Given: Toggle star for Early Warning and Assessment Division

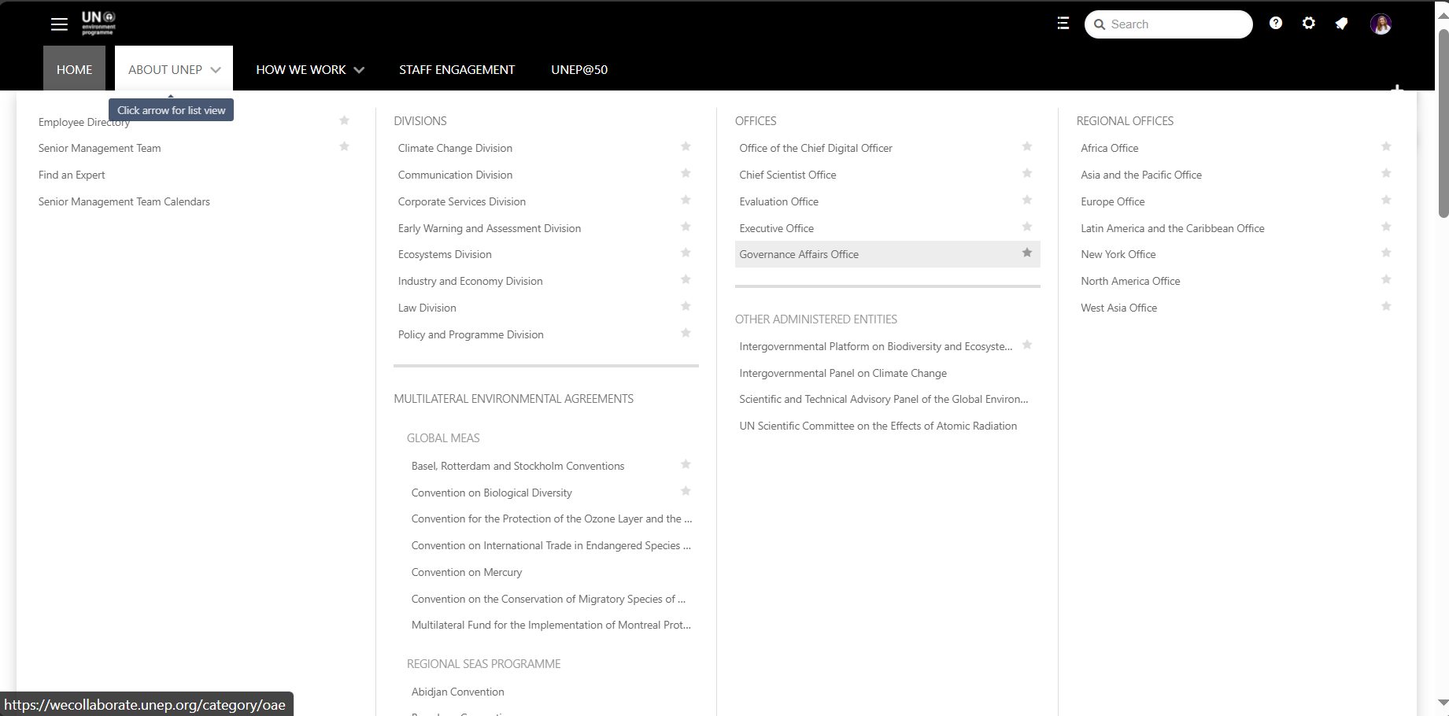Looking at the screenshot, I should coord(686,227).
